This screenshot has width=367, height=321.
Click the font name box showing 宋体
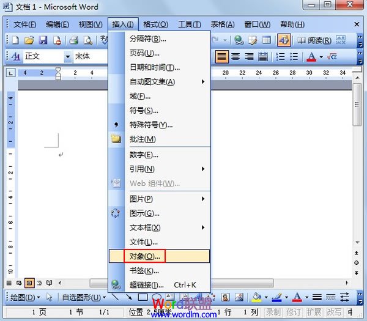click(91, 56)
